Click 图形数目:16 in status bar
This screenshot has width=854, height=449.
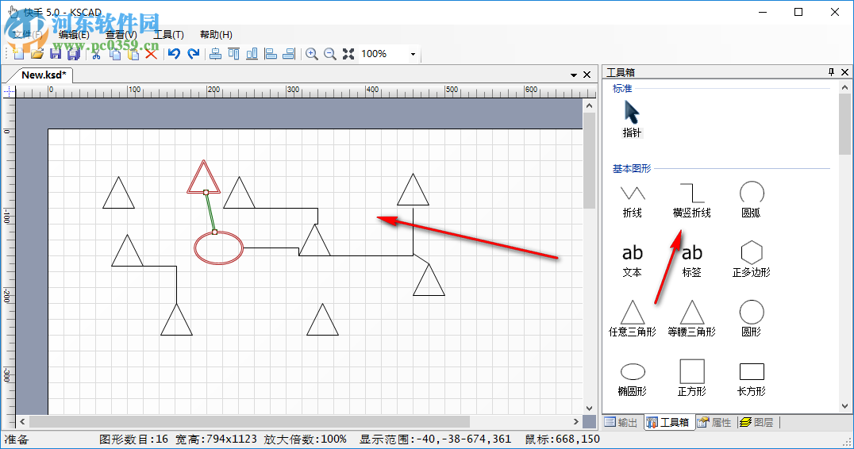click(133, 439)
